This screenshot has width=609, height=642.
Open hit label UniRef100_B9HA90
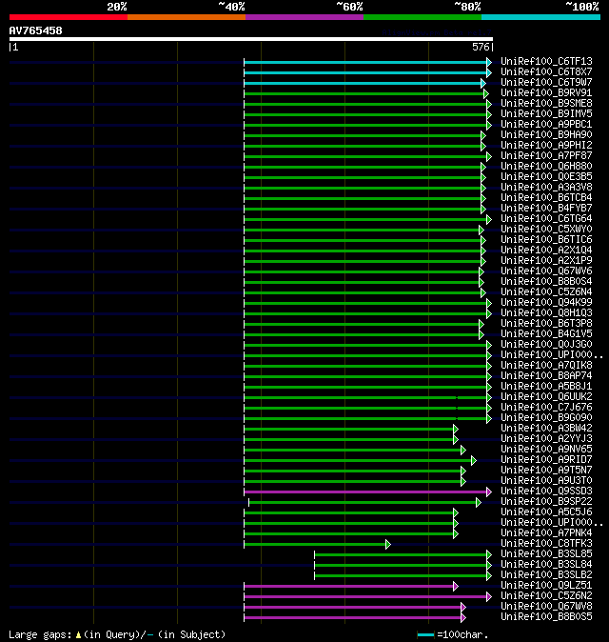coord(546,134)
